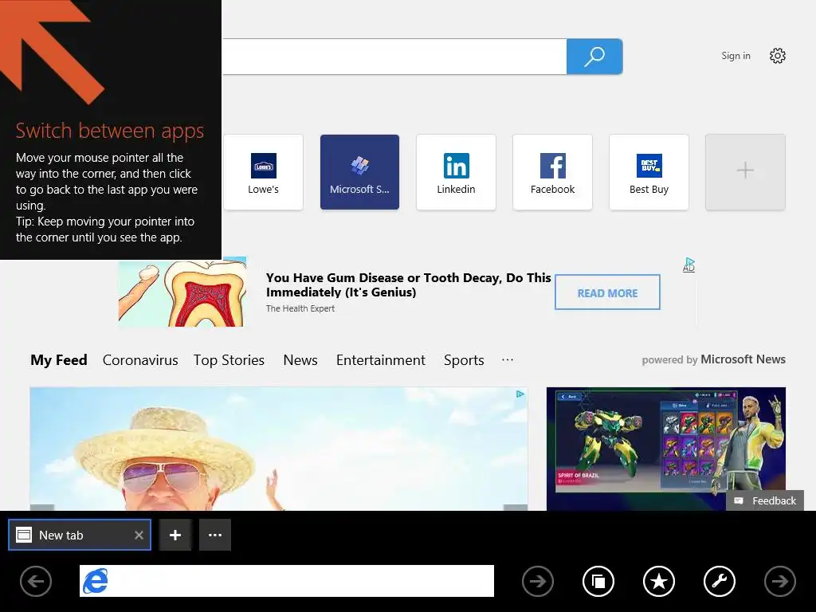Select the New tab browser tab
This screenshot has height=612, width=816.
click(80, 535)
